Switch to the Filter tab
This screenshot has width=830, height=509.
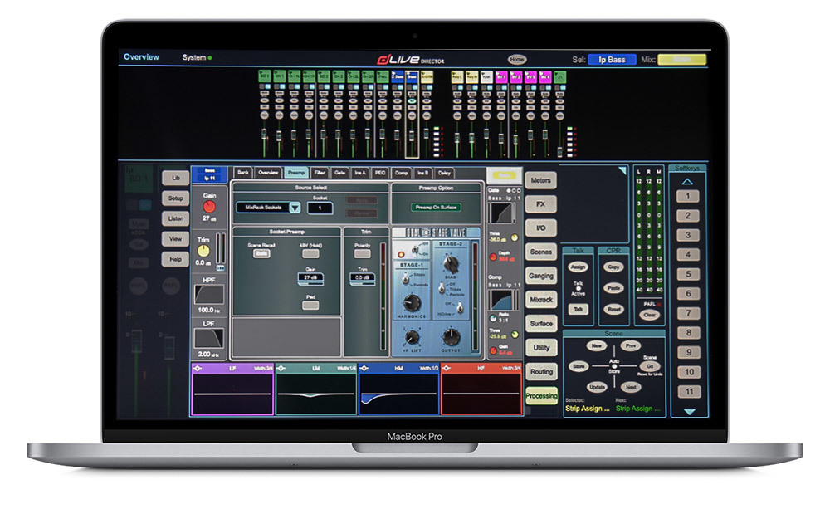click(x=320, y=173)
